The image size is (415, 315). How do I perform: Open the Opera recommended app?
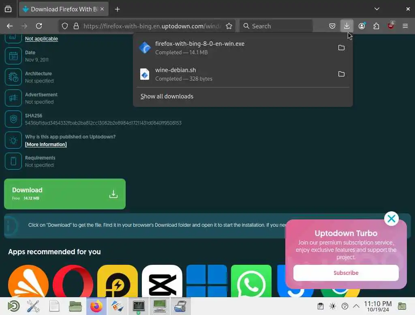(73, 281)
